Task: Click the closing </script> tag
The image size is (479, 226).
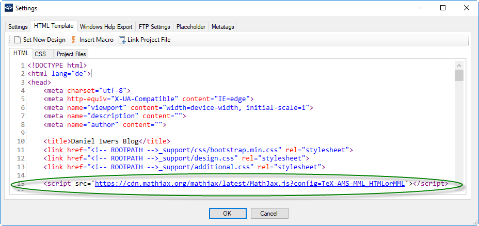Action: [x=430, y=184]
